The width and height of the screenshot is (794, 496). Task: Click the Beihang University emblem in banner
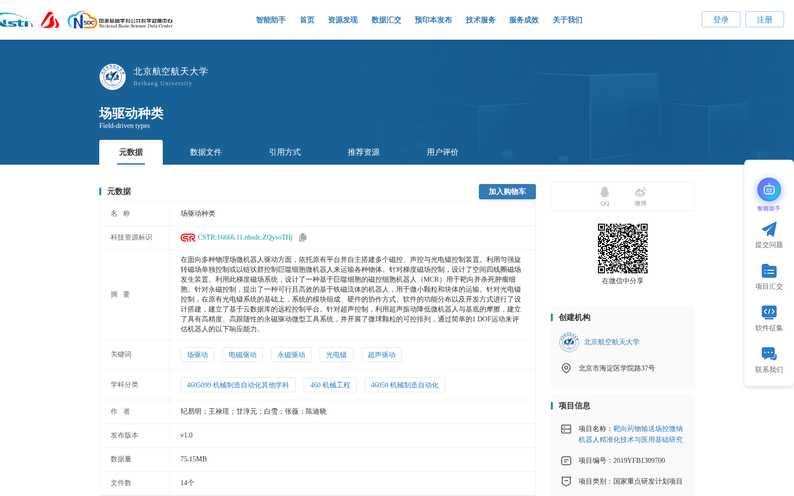(113, 77)
